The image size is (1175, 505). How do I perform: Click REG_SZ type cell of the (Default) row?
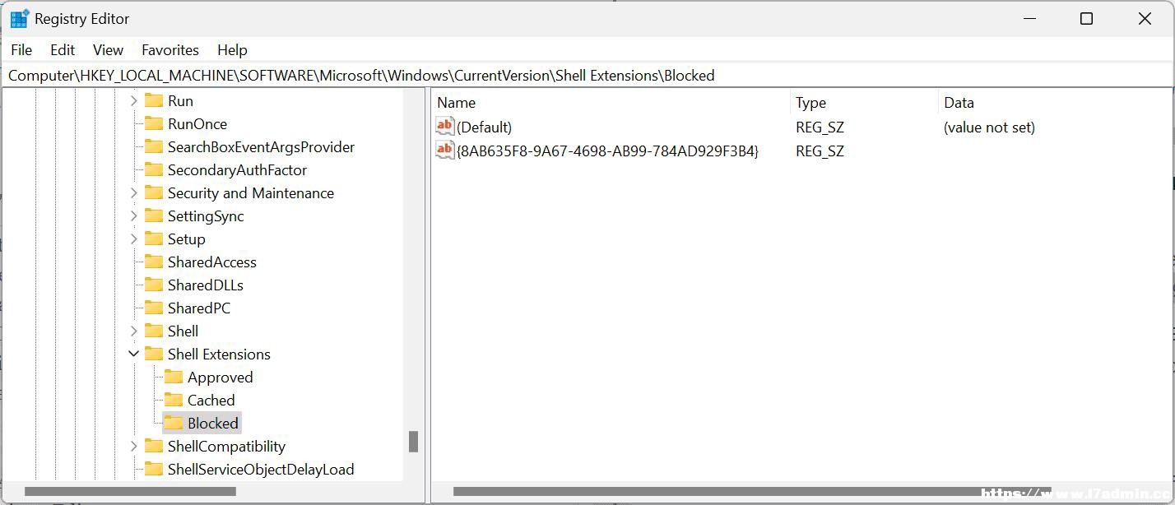tap(820, 127)
